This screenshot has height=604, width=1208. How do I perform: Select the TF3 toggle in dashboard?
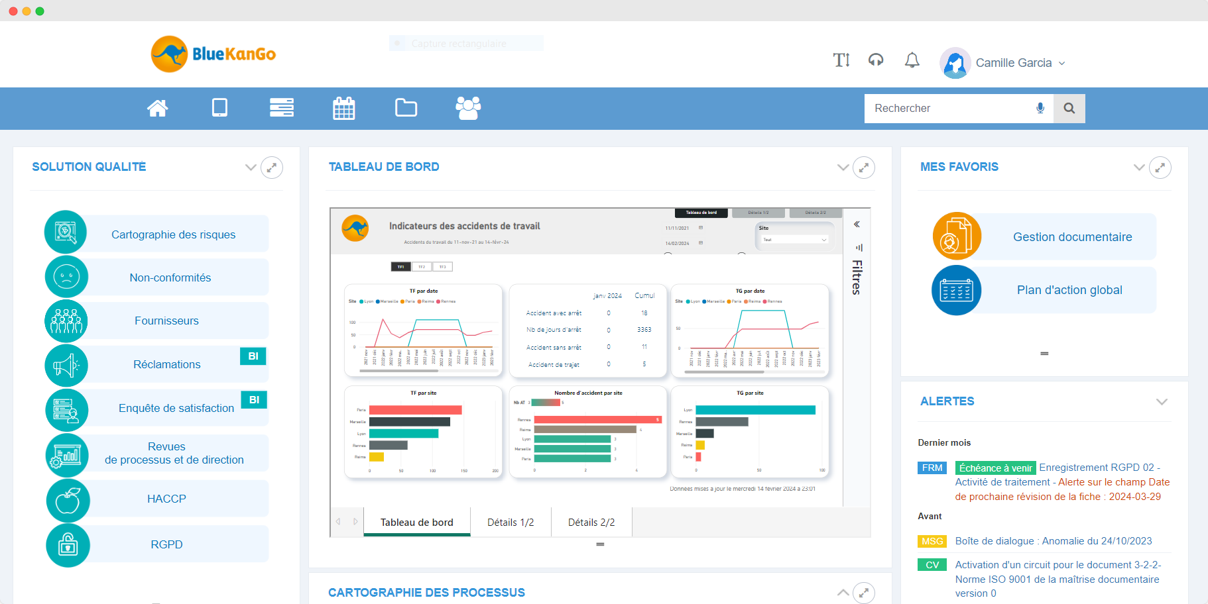[442, 267]
